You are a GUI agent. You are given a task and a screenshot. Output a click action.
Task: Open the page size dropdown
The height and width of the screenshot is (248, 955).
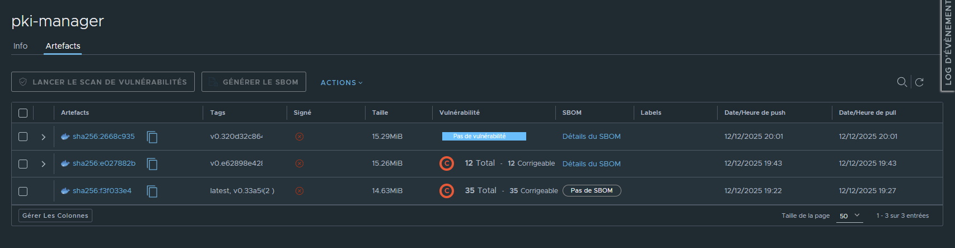[x=849, y=216]
